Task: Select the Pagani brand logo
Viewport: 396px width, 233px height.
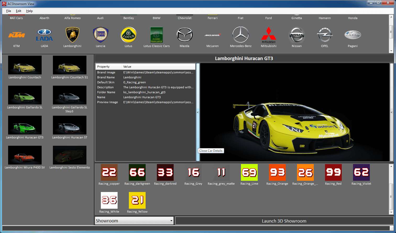Action: click(x=353, y=35)
